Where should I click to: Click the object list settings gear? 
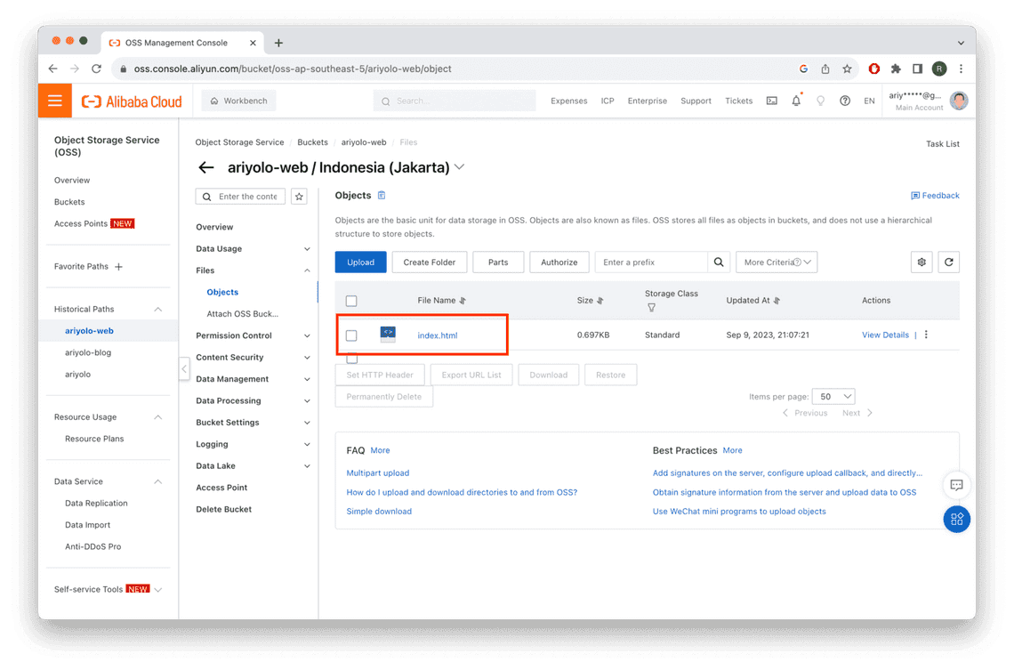pyautogui.click(x=921, y=262)
